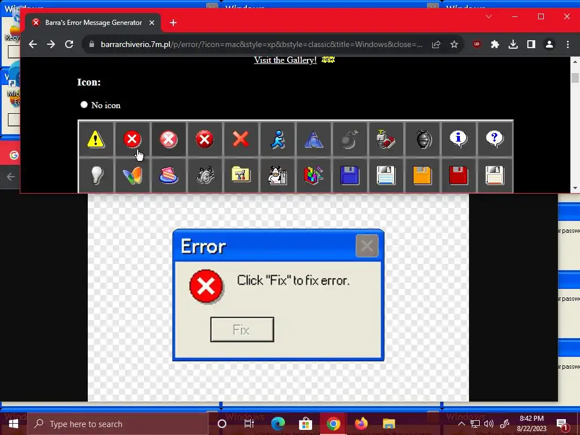The image size is (580, 435).
Task: Select the black bomb icon
Action: tap(349, 139)
